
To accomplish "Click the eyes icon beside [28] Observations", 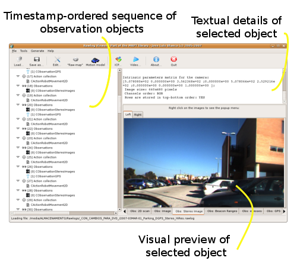I will coord(24,190).
